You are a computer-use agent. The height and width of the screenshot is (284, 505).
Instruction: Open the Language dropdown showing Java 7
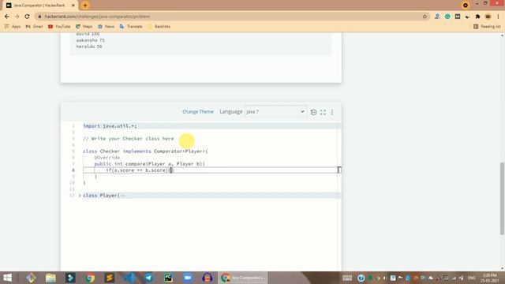click(275, 112)
